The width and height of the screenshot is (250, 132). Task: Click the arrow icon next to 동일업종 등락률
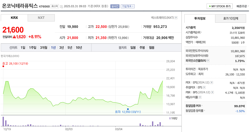pos(204,110)
